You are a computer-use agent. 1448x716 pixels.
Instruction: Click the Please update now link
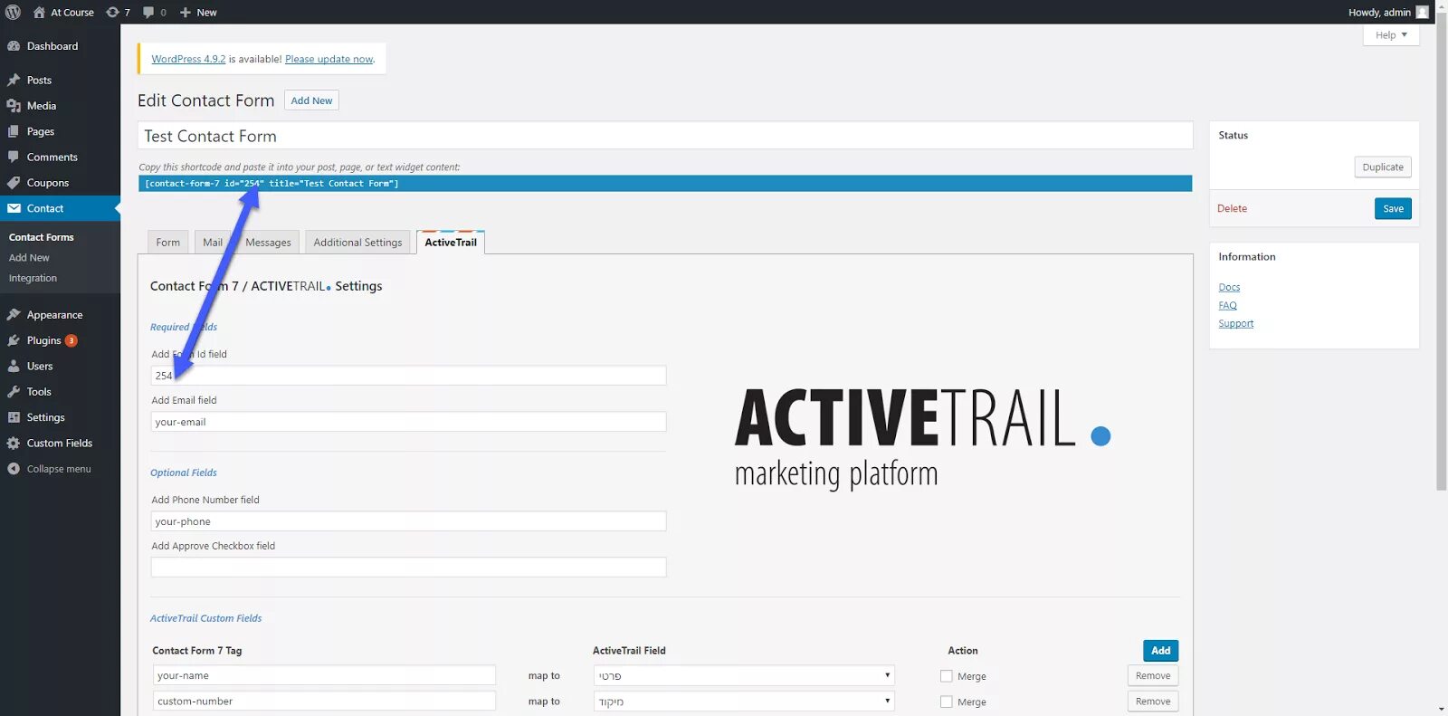click(x=329, y=59)
